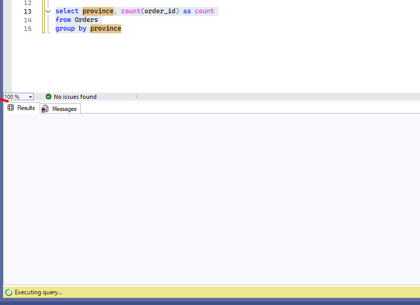
Task: Place cursor on the word Orders
Action: (x=86, y=20)
